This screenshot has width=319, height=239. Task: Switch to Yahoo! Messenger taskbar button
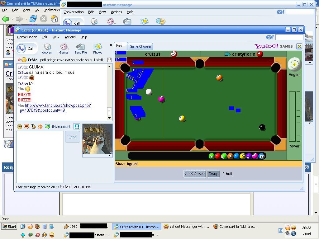coord(187,227)
